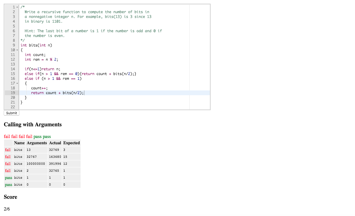Click the Actual column header
The height and width of the screenshot is (216, 355).
click(x=55, y=143)
